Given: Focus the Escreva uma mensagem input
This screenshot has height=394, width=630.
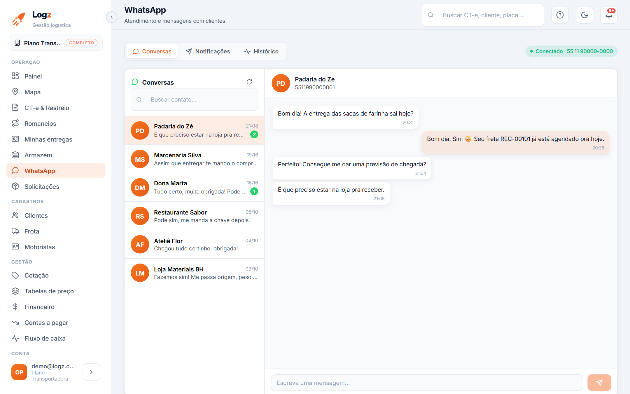Looking at the screenshot, I should [427, 383].
